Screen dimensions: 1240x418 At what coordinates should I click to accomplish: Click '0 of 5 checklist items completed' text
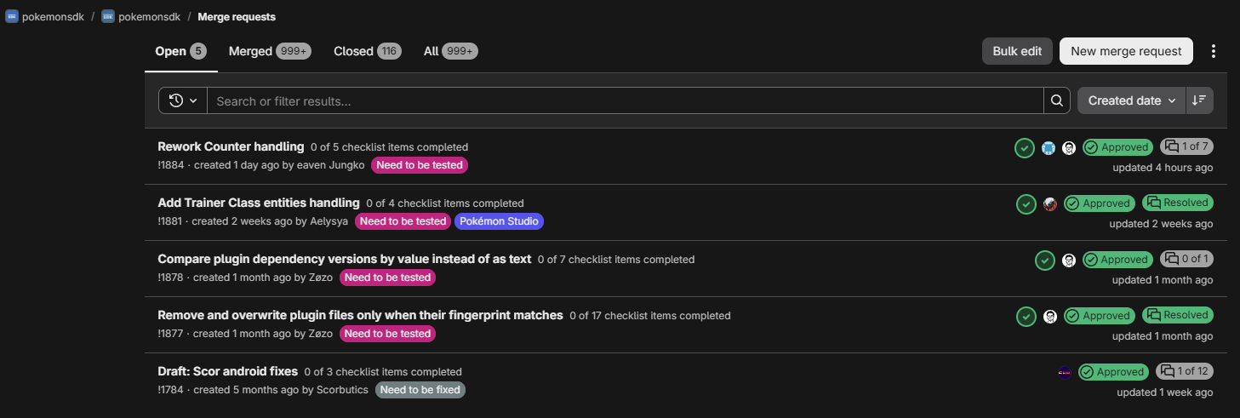coord(389,147)
